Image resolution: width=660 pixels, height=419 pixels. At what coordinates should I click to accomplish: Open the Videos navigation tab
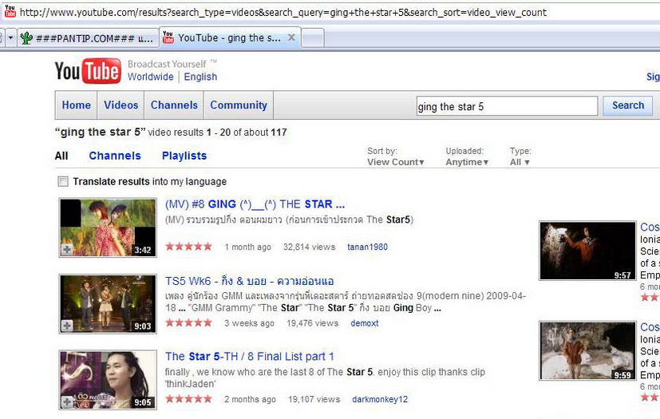point(121,105)
